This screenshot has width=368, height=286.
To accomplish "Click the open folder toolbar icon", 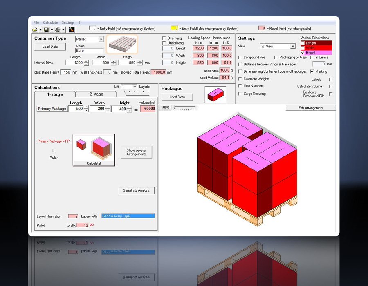I will point(35,30).
